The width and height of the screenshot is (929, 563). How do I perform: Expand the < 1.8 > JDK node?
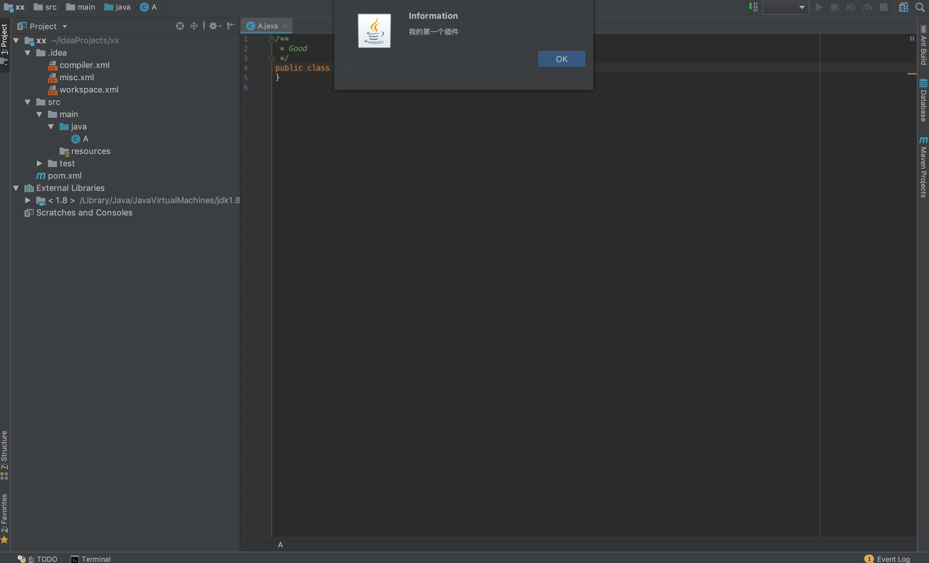(x=28, y=200)
